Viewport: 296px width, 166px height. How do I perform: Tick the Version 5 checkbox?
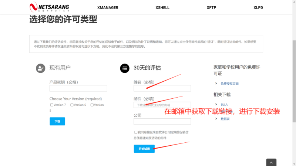(92, 105)
